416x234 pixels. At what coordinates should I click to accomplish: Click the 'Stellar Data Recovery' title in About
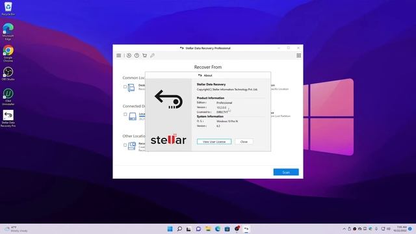211,84
